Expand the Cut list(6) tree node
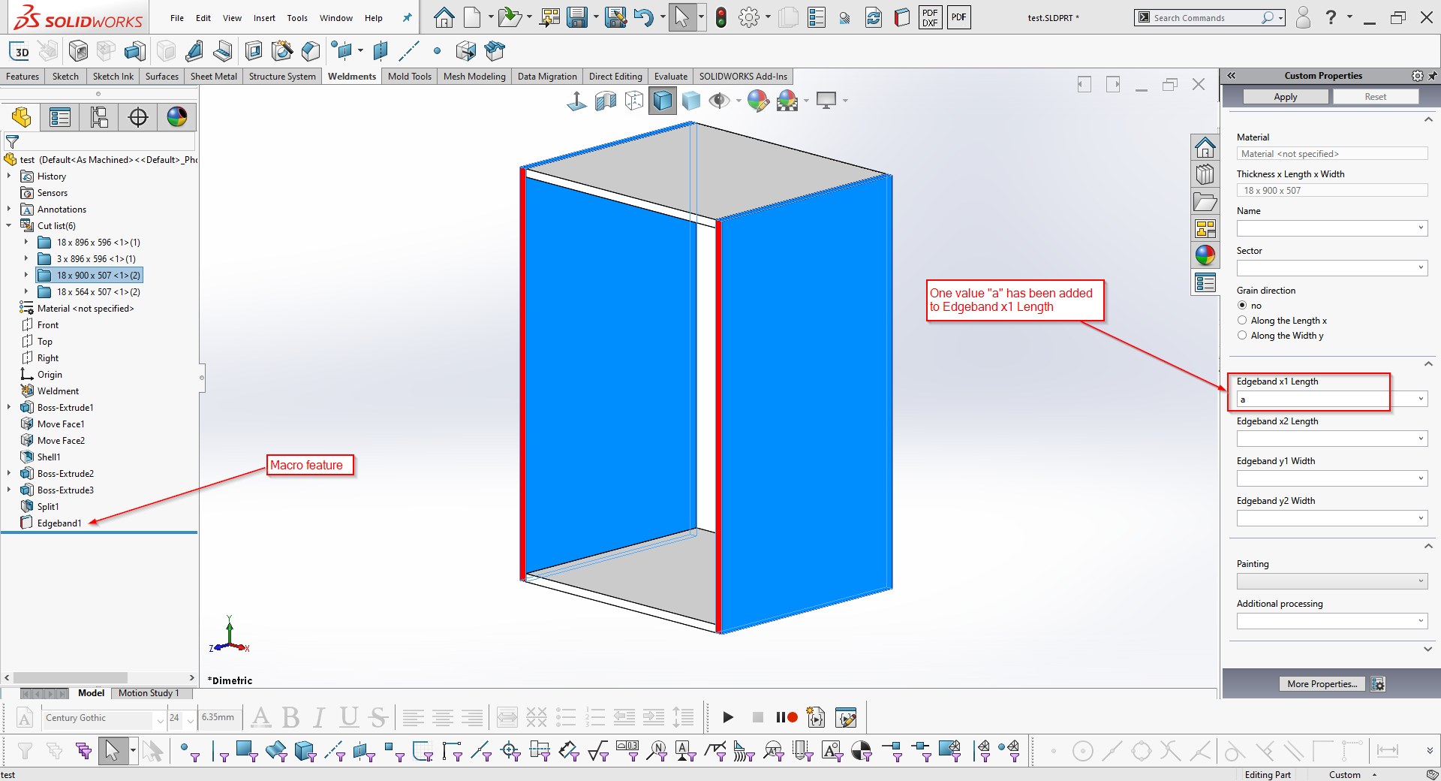1441x781 pixels. (9, 225)
